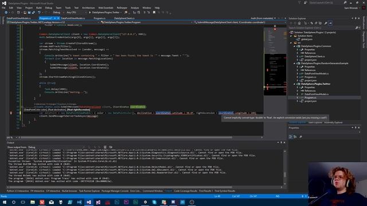This screenshot has width=367, height=206.
Task: Select DataSphereClient.cs in Solution Explorer
Action: click(x=314, y=57)
